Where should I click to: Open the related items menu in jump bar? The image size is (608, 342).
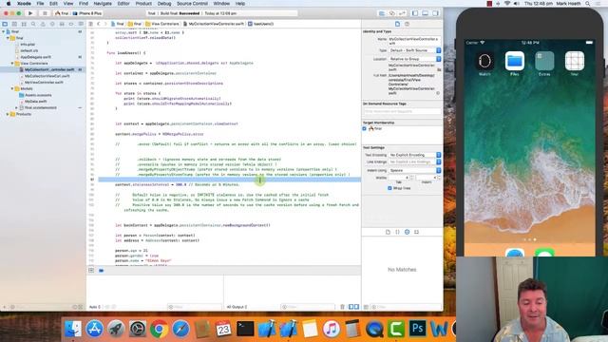91,24
